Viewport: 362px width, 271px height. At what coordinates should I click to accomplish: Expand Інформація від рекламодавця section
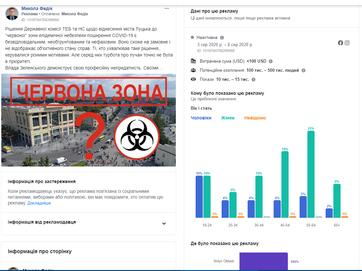(164, 223)
